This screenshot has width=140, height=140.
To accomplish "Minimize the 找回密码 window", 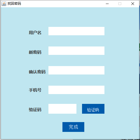I will [x=107, y=4].
